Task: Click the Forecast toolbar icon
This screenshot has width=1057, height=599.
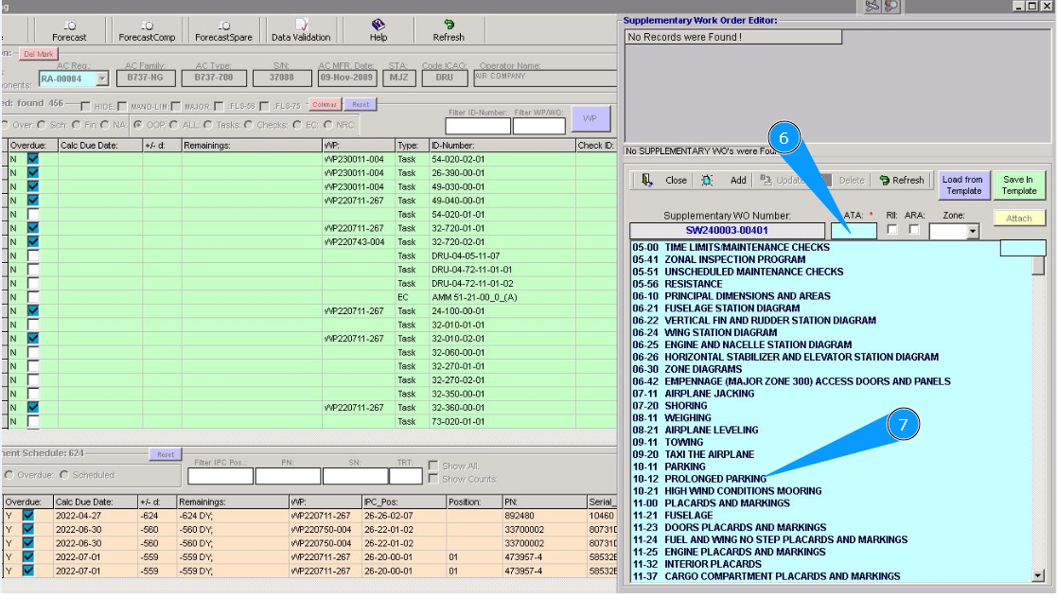Action: [69, 26]
